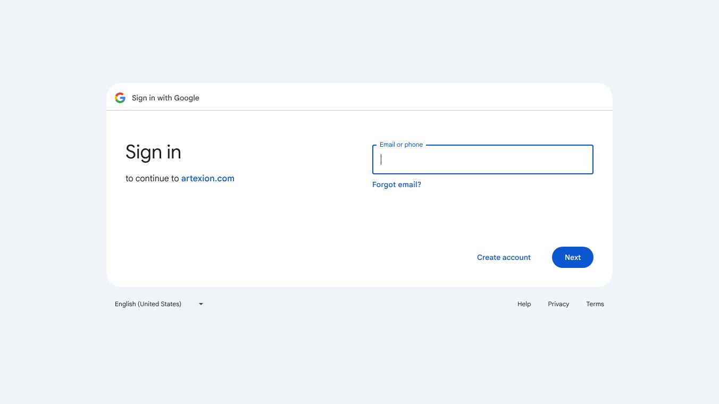Open the Create account option
The width and height of the screenshot is (719, 404).
coord(504,257)
